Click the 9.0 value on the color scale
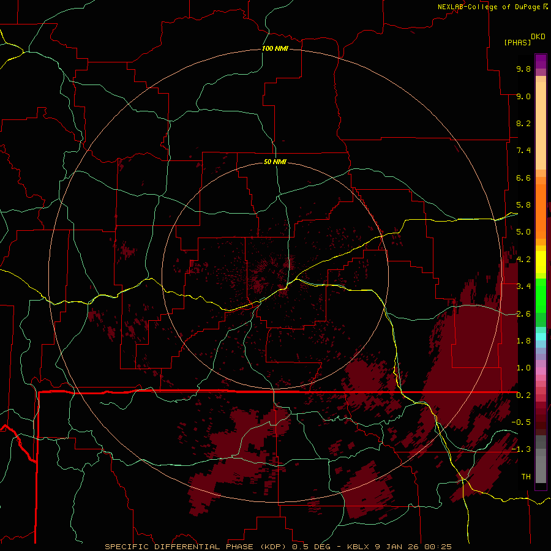The width and height of the screenshot is (551, 551). point(523,96)
